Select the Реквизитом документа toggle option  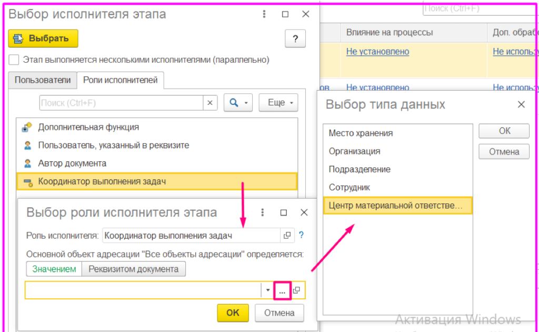coord(134,269)
